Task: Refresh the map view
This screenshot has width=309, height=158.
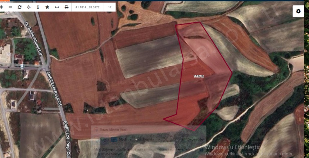Action: point(19,7)
